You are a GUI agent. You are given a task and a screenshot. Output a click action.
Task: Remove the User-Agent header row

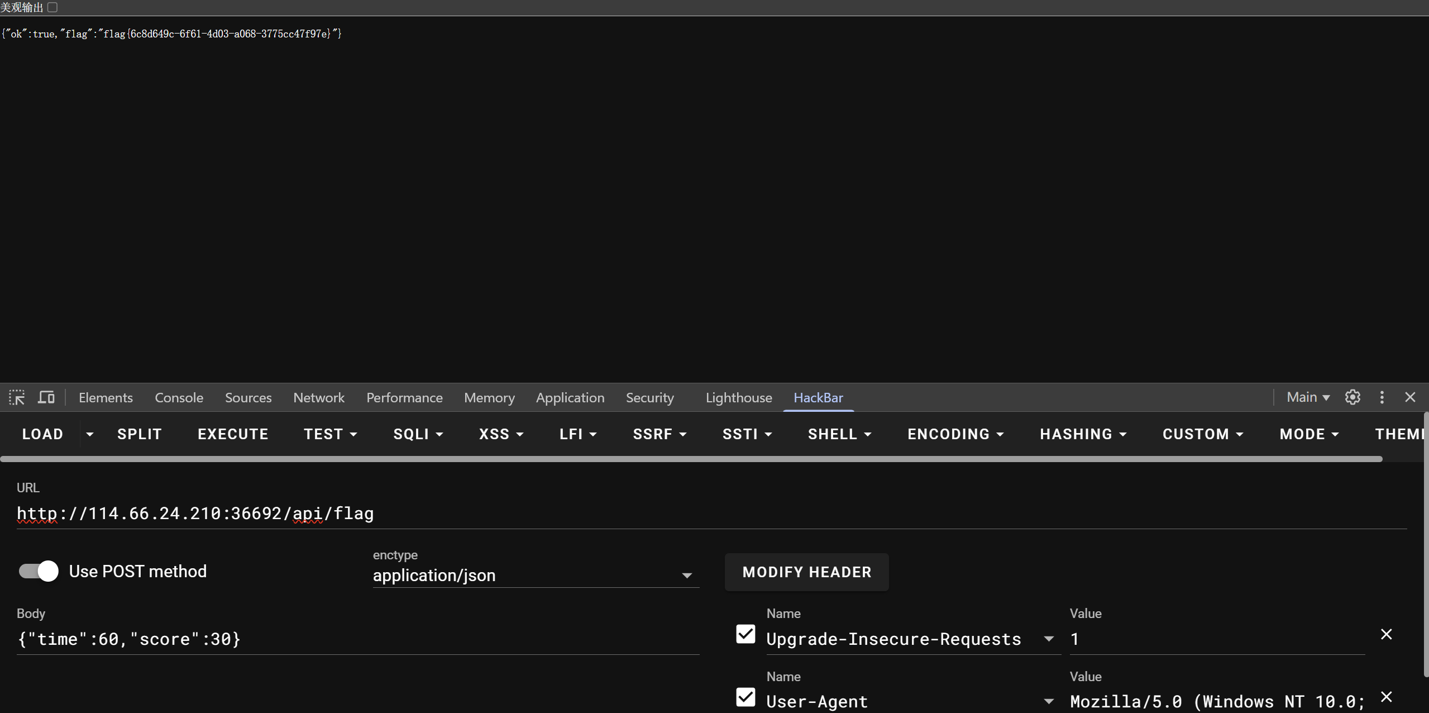coord(1386,697)
